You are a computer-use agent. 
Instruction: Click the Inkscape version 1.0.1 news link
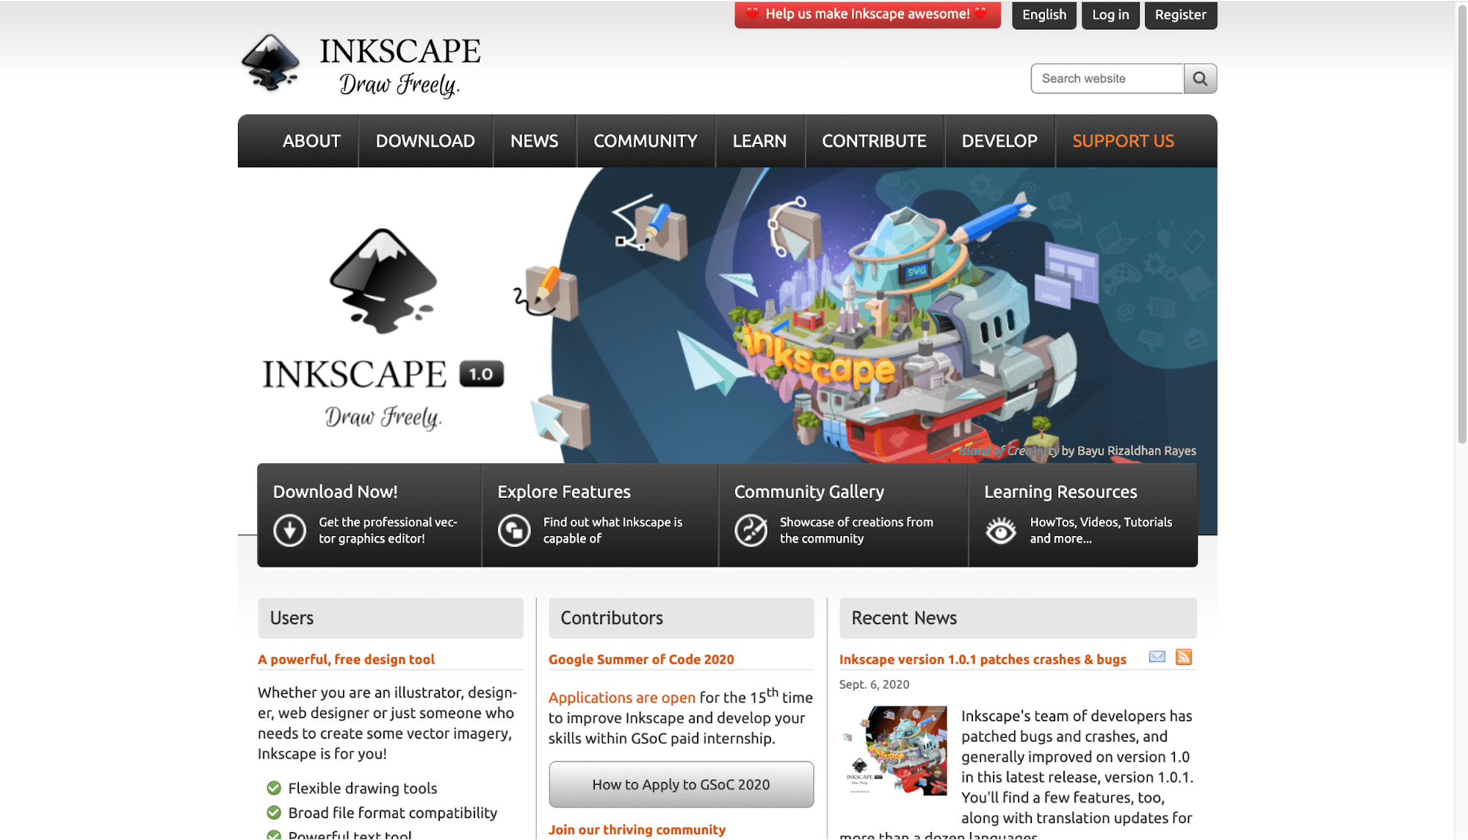(983, 659)
